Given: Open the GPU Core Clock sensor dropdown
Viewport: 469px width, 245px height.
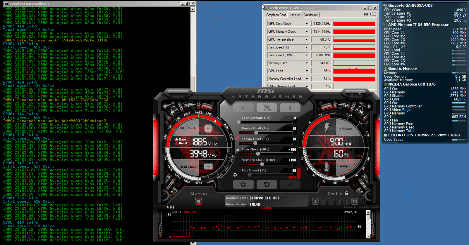Looking at the screenshot, I should click(307, 24).
